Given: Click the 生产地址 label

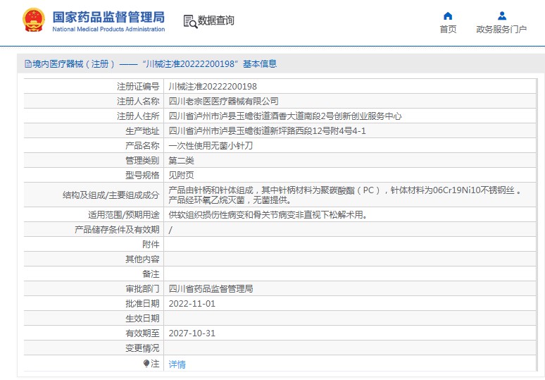Looking at the screenshot, I should tap(142, 131).
